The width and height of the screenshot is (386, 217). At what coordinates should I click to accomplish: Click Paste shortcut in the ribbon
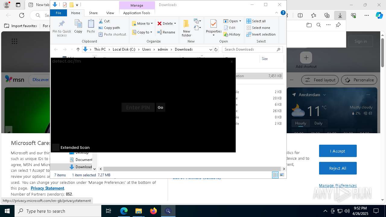click(112, 34)
